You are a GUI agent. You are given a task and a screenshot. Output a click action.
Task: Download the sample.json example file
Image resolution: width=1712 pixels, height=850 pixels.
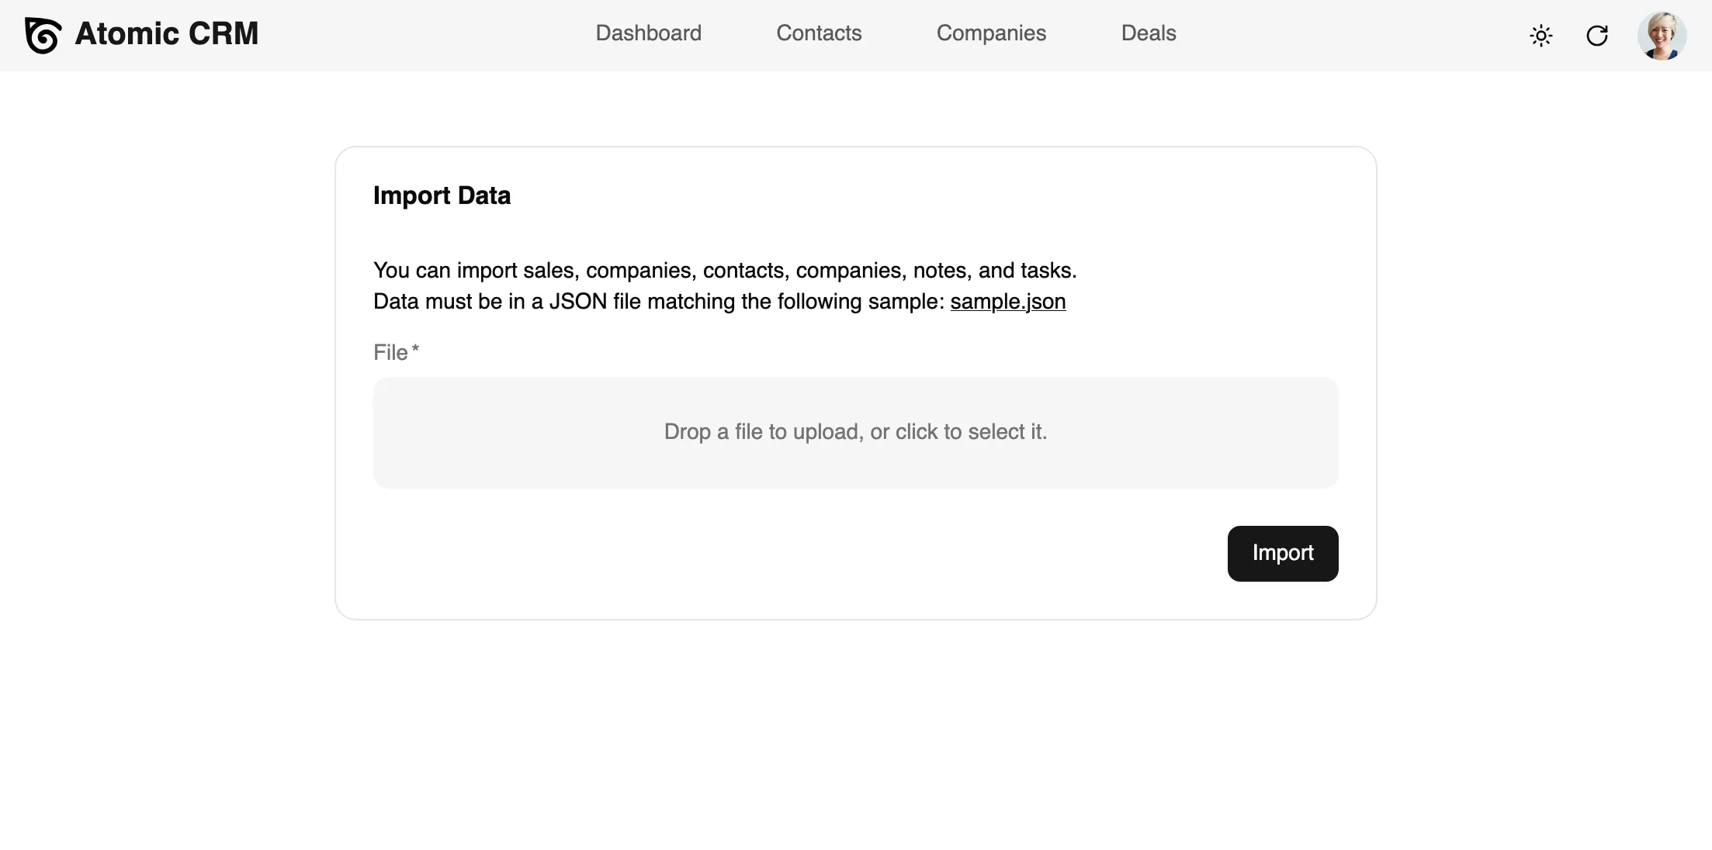(1007, 302)
